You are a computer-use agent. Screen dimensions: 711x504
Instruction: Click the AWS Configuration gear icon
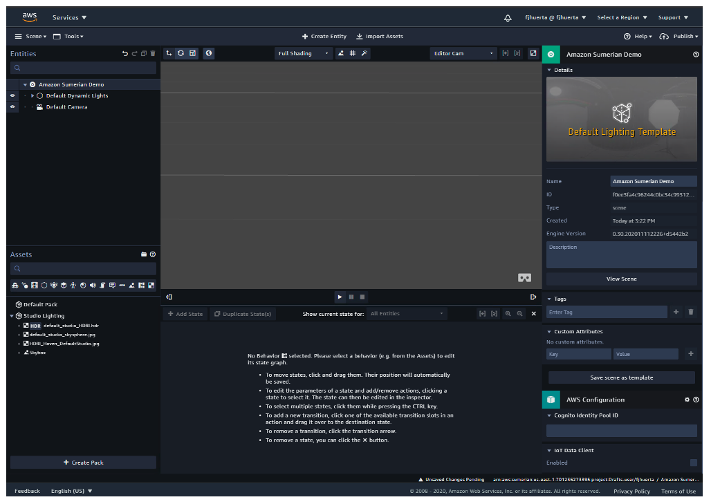687,400
